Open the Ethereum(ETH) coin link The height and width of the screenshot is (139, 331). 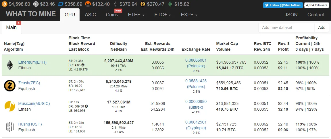coord(32,62)
